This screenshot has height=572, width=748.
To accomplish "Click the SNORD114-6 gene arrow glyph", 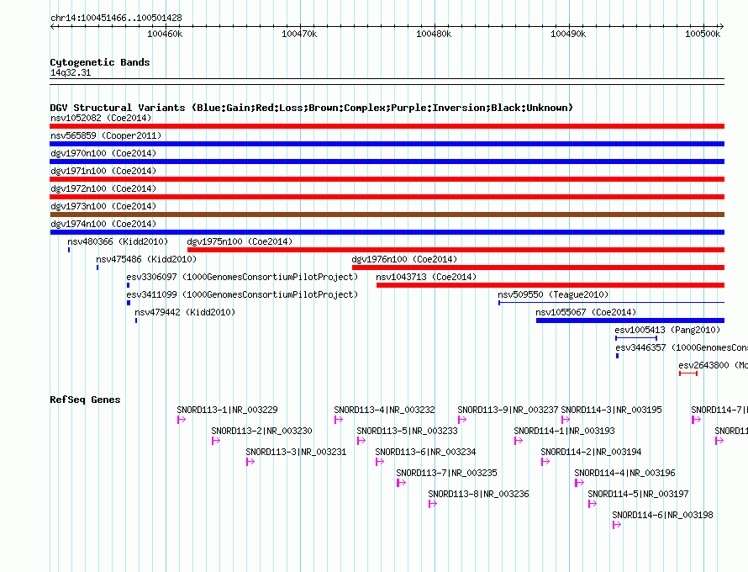I will [x=617, y=525].
